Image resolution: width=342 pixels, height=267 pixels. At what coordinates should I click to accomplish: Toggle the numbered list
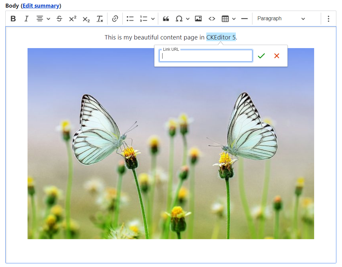coord(144,19)
